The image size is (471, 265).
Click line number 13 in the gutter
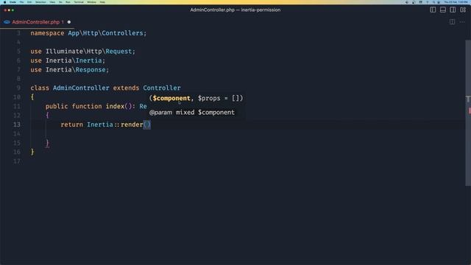(x=17, y=124)
